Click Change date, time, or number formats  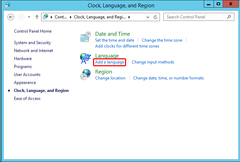[168, 78]
